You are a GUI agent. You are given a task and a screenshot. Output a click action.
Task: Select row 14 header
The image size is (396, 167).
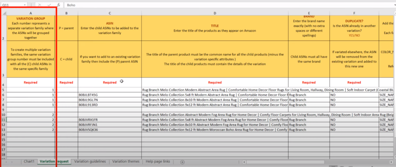tap(3, 135)
